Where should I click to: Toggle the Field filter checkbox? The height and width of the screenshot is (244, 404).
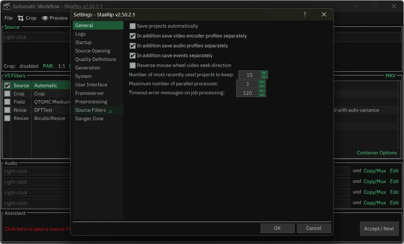(x=7, y=102)
